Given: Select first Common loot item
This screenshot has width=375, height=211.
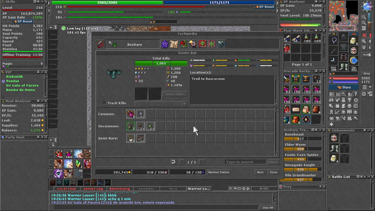Looking at the screenshot, I should coord(131,114).
